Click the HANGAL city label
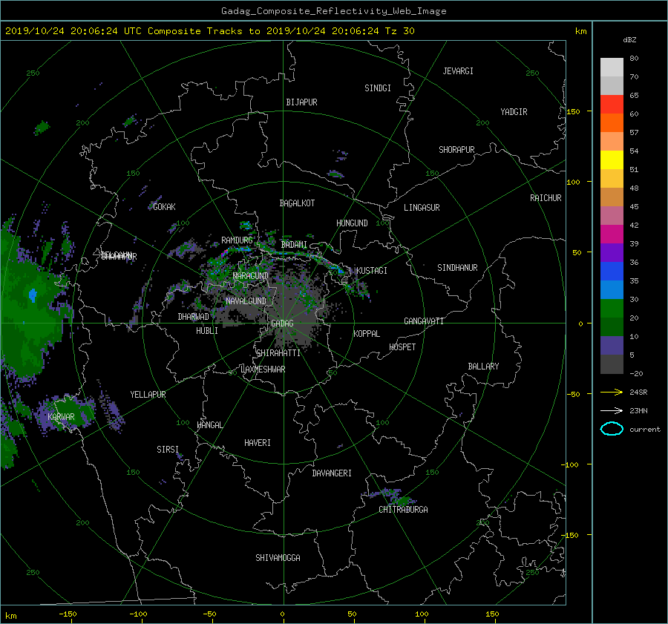 tap(210, 425)
